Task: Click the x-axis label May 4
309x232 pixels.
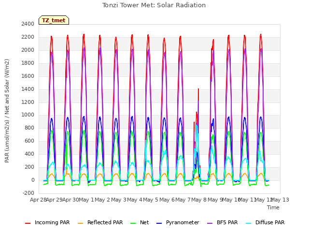Action: coord(135,200)
